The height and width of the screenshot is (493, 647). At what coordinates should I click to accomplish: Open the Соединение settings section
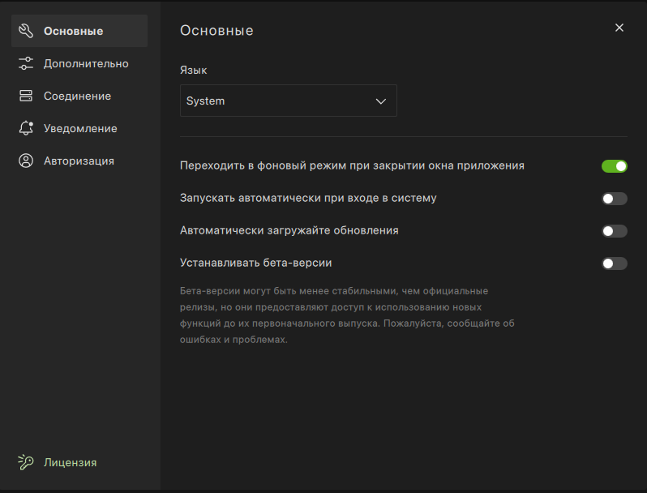77,96
